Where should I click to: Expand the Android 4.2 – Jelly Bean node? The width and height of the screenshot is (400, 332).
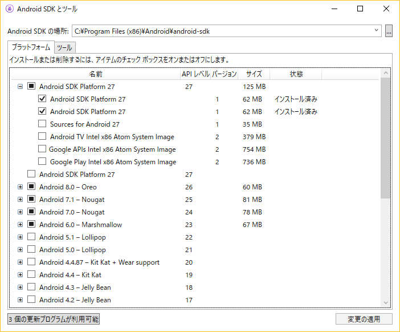point(20,299)
